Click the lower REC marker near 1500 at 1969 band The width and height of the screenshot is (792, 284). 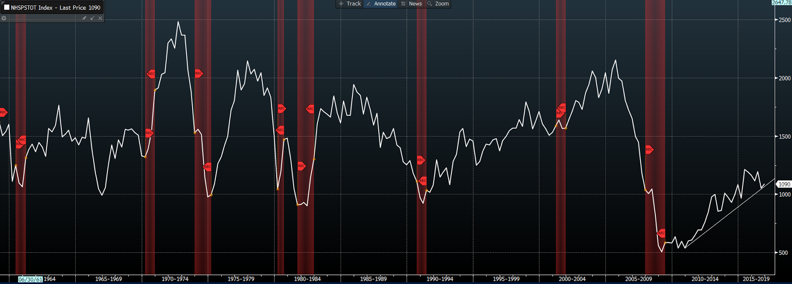149,133
